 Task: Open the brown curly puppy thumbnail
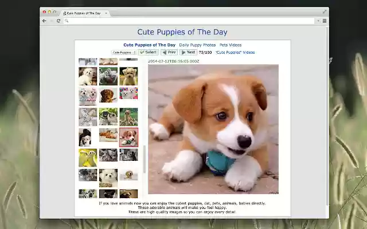point(108,95)
